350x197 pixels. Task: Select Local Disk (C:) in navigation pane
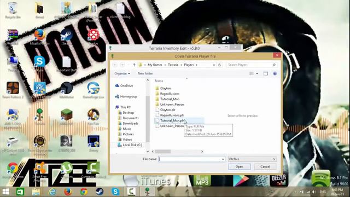pyautogui.click(x=130, y=145)
